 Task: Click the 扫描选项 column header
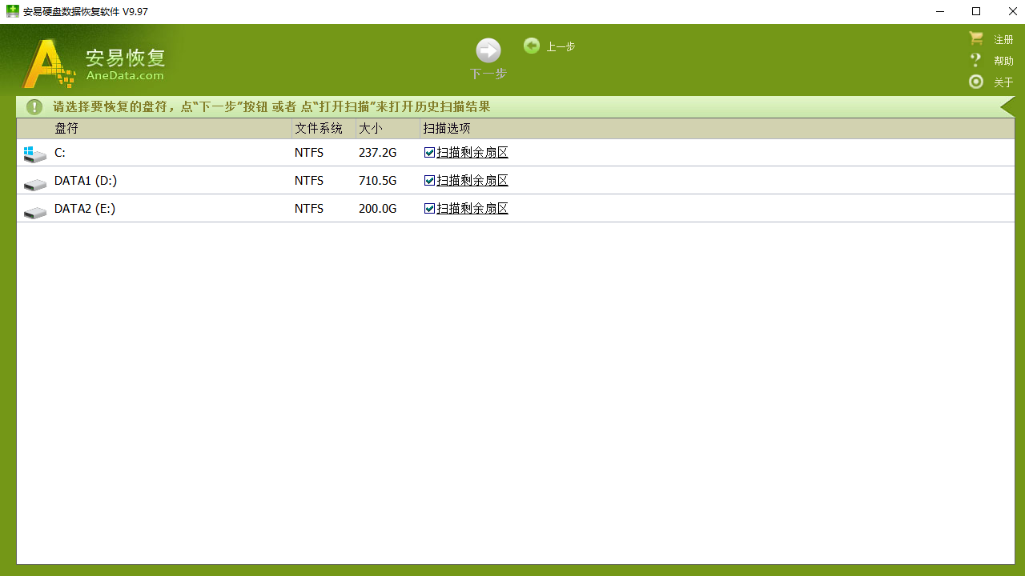click(x=446, y=129)
